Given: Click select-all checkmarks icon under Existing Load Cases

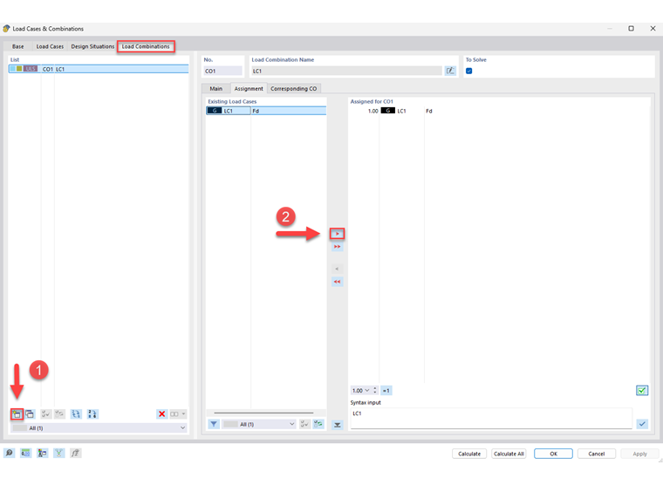Looking at the screenshot, I should point(304,424).
